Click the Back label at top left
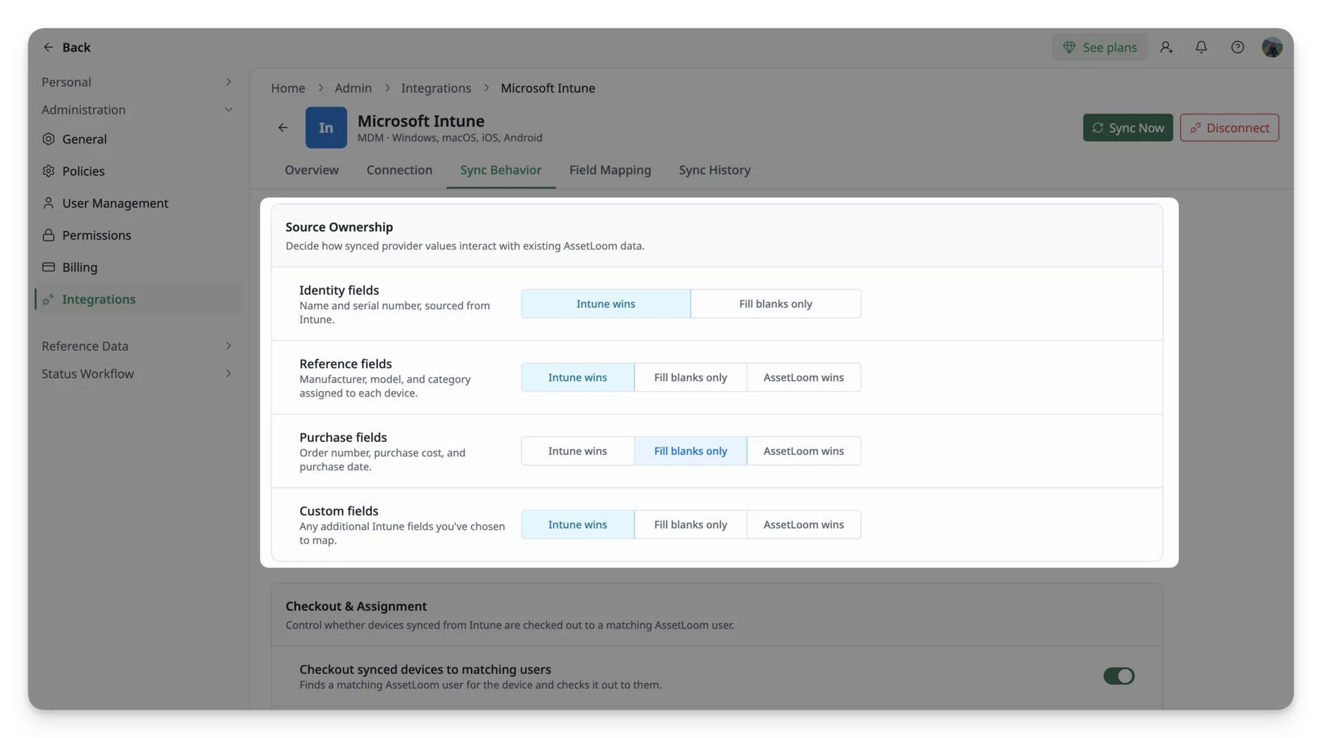Screen dimensions: 1322x738 click(x=76, y=48)
